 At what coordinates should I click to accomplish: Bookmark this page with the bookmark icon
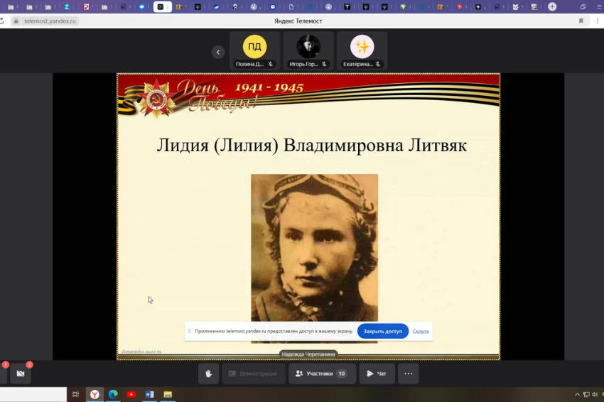click(581, 21)
